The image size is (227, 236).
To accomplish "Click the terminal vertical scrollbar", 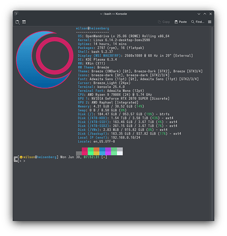I will [x=212, y=123].
